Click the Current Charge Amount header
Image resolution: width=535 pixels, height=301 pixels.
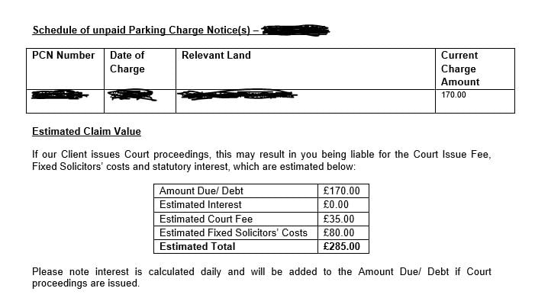pos(460,69)
